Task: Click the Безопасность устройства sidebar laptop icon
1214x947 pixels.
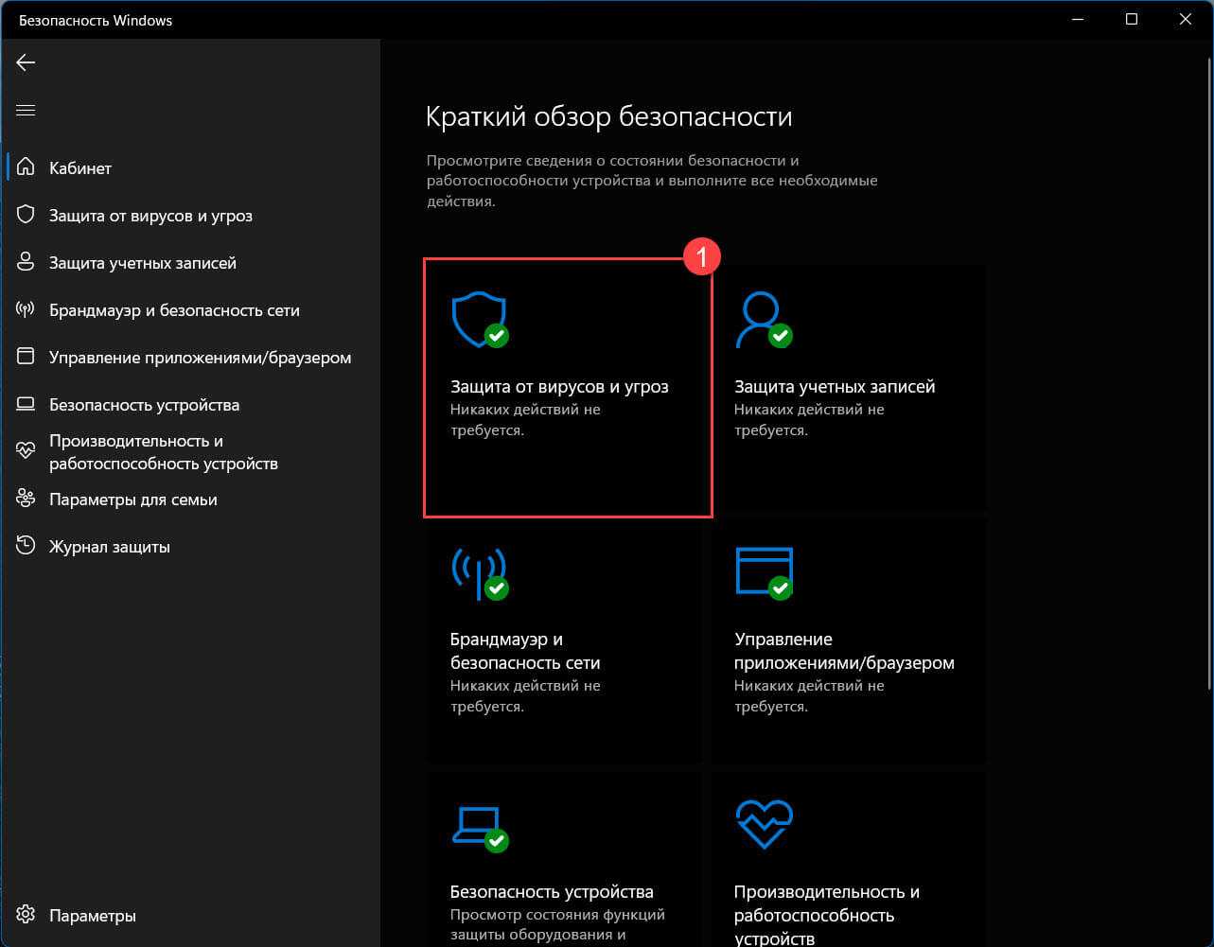Action: click(26, 405)
